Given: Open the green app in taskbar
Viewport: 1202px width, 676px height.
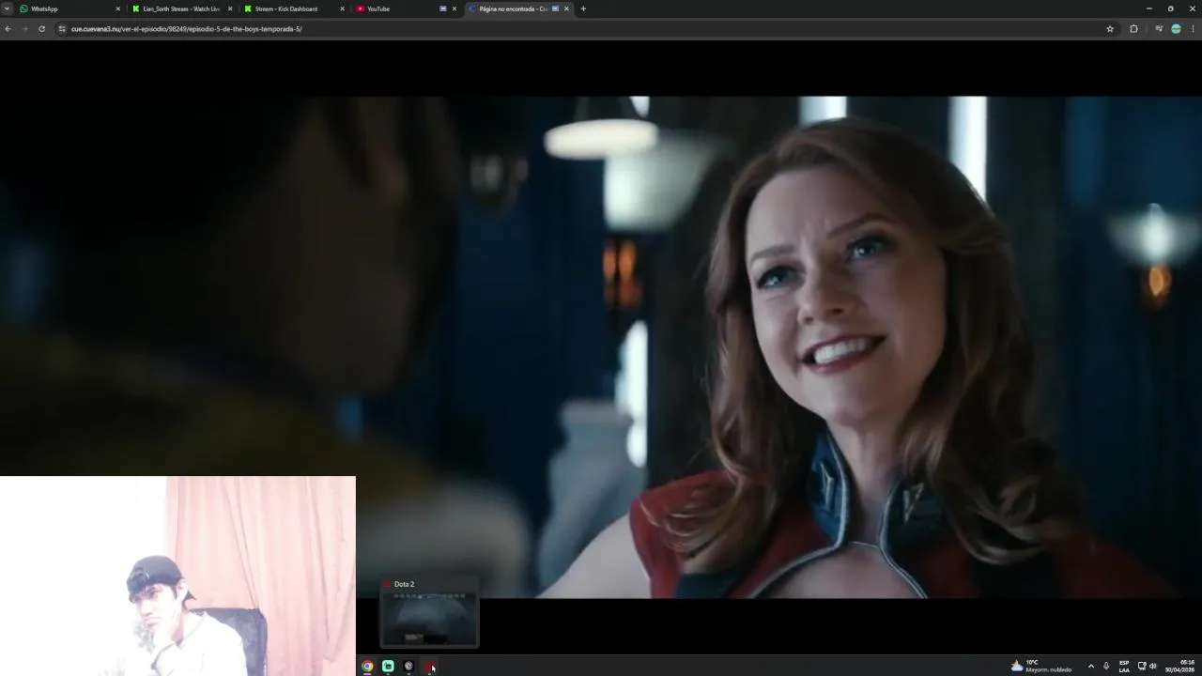Looking at the screenshot, I should 388,666.
